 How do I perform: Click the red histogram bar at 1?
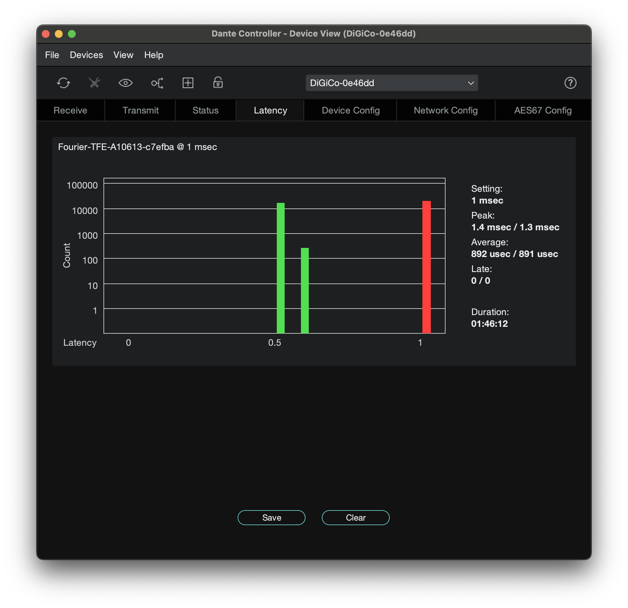(x=427, y=267)
